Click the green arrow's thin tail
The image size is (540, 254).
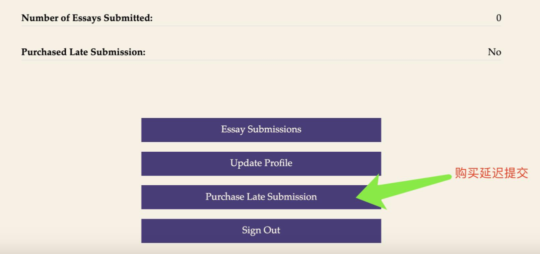pyautogui.click(x=430, y=182)
